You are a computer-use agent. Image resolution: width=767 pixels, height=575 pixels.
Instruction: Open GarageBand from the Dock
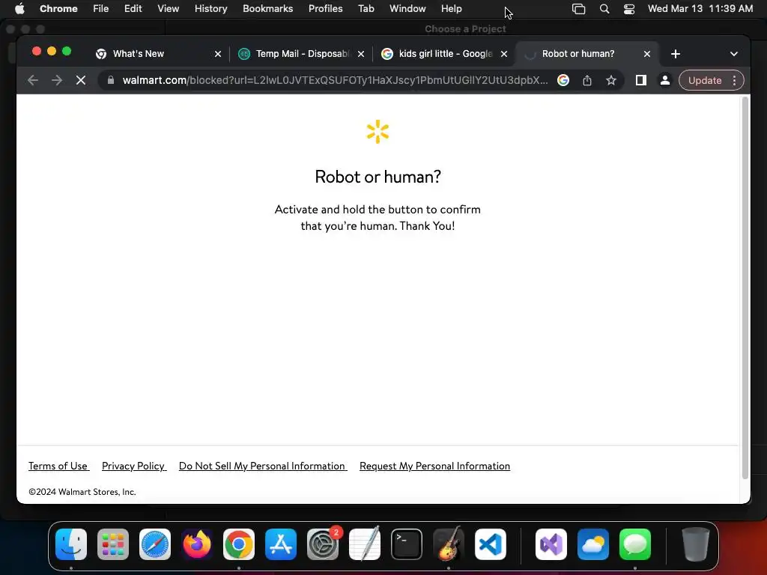click(x=449, y=544)
